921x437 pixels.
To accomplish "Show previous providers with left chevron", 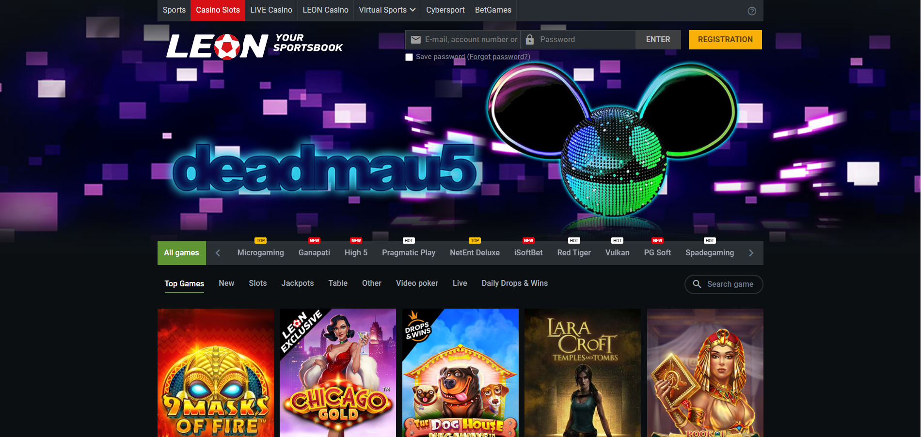I will [218, 253].
